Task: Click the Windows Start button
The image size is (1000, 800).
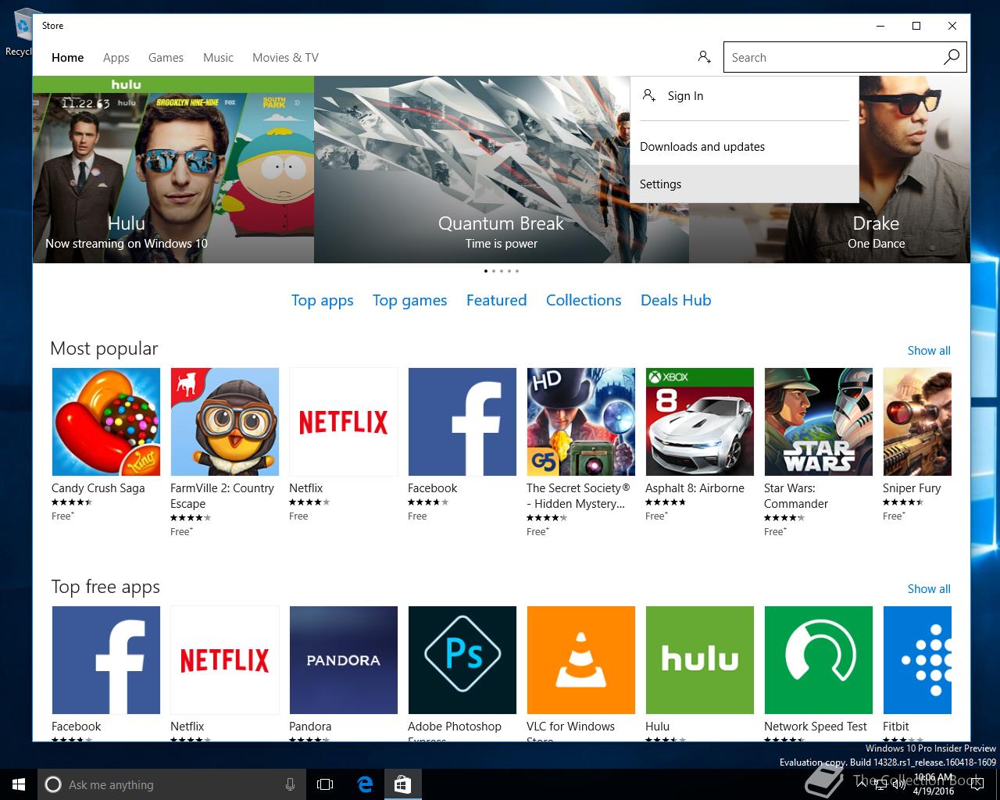Action: 19,784
